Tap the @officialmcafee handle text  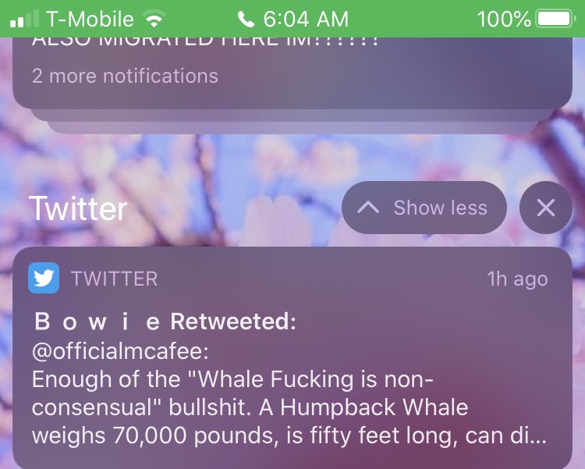120,350
